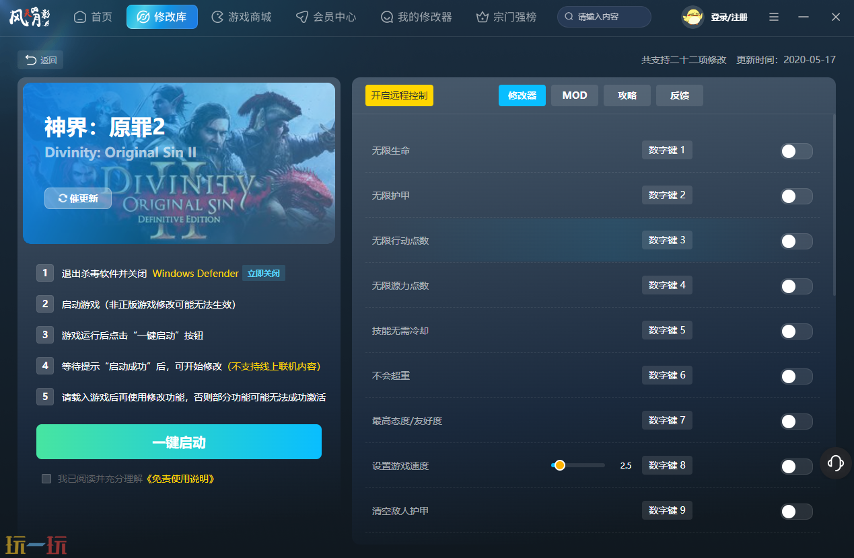The image size is (854, 558).
Task: Click 共支持二十二项修改 text
Action: coord(684,60)
